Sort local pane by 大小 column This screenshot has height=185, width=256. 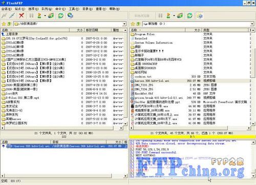pyautogui.click(x=194, y=30)
